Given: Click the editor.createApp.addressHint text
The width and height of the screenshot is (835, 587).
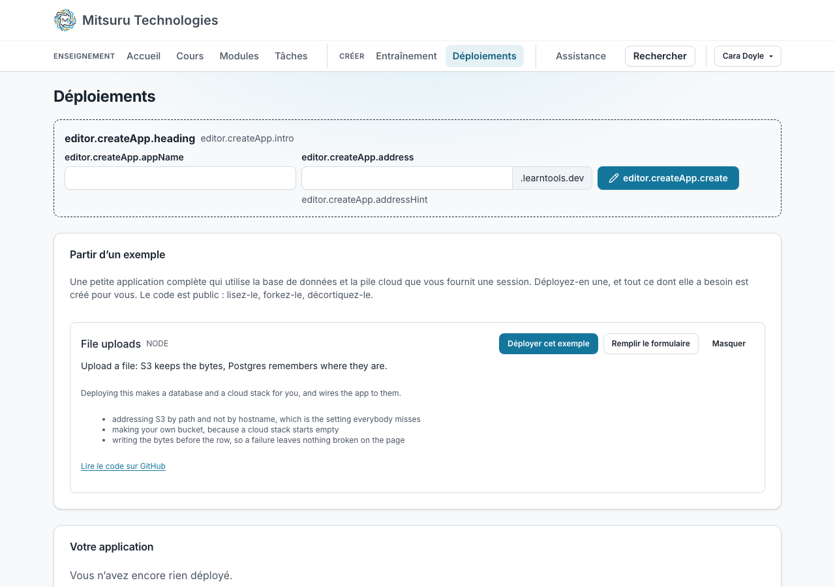Looking at the screenshot, I should tap(365, 200).
